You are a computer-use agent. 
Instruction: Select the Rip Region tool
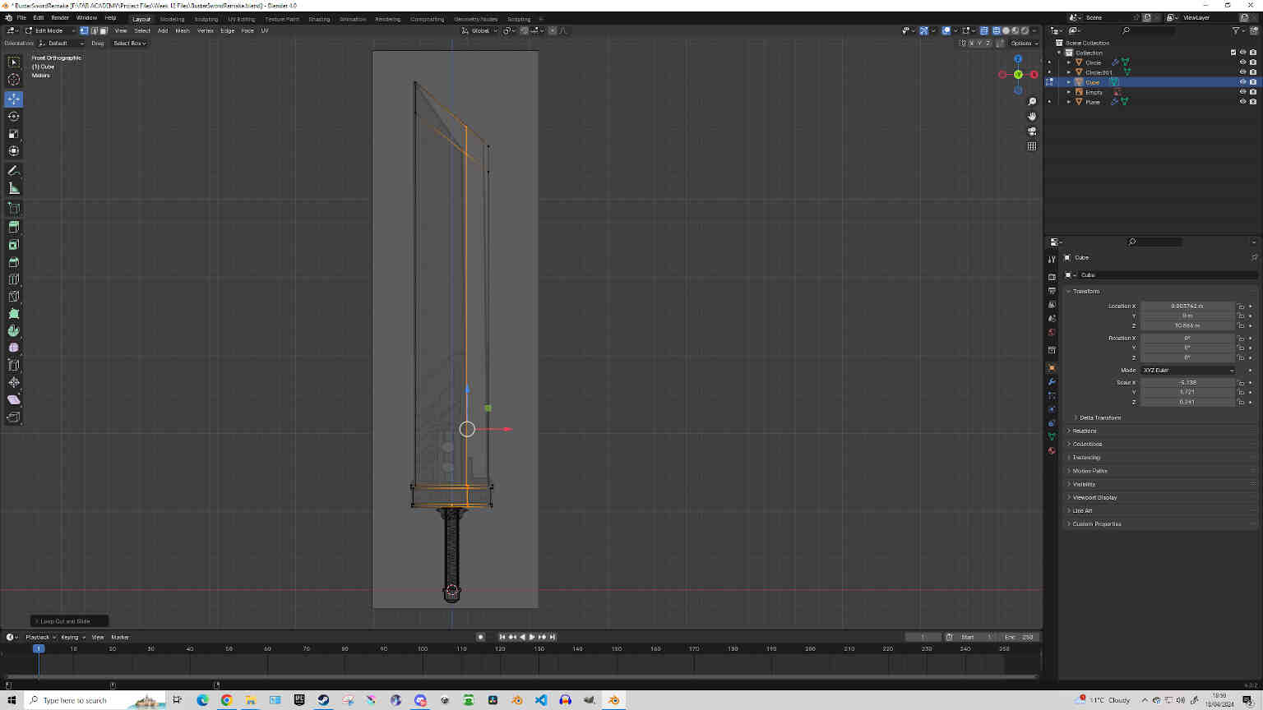coord(14,417)
